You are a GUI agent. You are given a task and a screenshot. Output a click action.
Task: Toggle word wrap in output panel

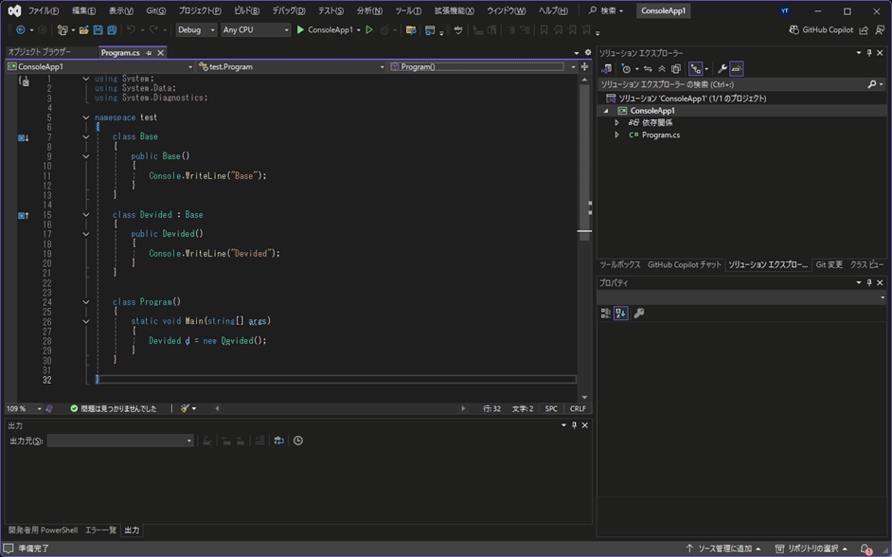(278, 441)
